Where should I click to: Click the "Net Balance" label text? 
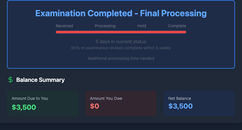point(179,98)
